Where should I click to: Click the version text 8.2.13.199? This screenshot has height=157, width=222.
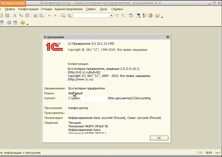pos(105,44)
